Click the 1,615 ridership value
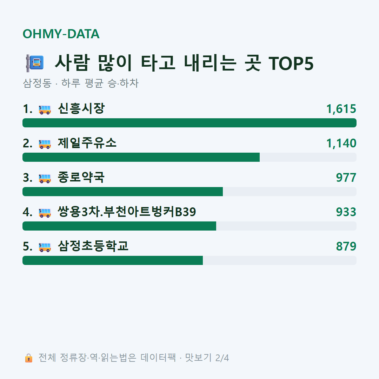 tap(341, 109)
